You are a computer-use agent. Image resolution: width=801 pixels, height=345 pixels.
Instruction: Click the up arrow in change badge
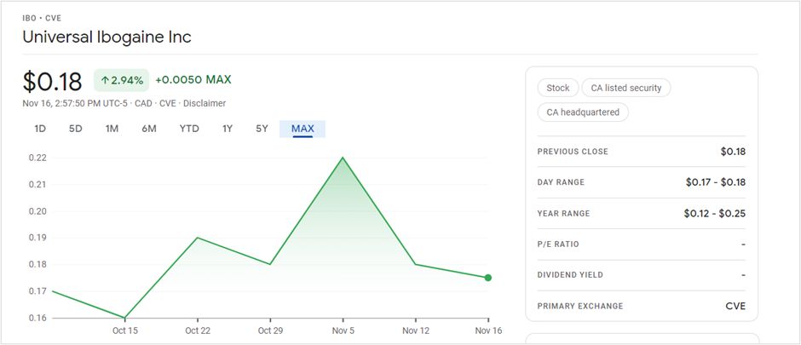[105, 80]
